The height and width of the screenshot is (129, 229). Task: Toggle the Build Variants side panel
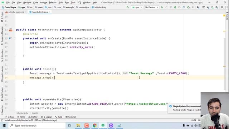[x=2, y=94]
